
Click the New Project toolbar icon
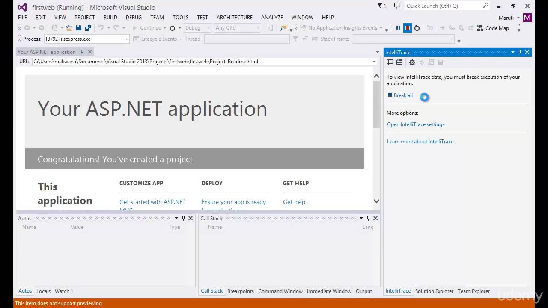click(54, 28)
